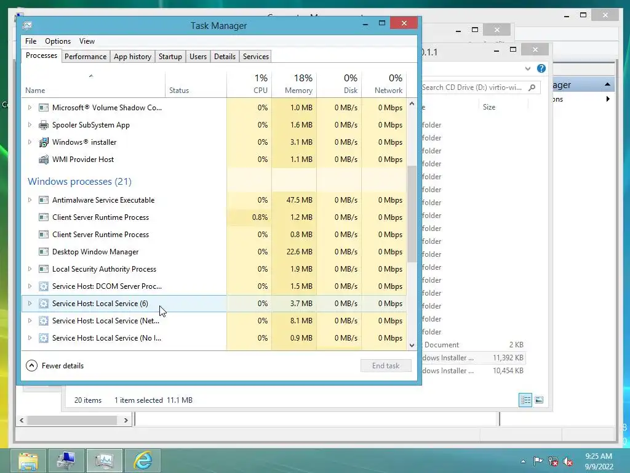Sort processes by Memory column
This screenshot has height=473, width=630.
click(295, 84)
